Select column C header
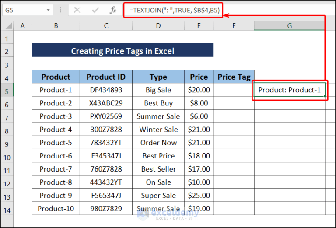336x228 pixels. (x=106, y=26)
